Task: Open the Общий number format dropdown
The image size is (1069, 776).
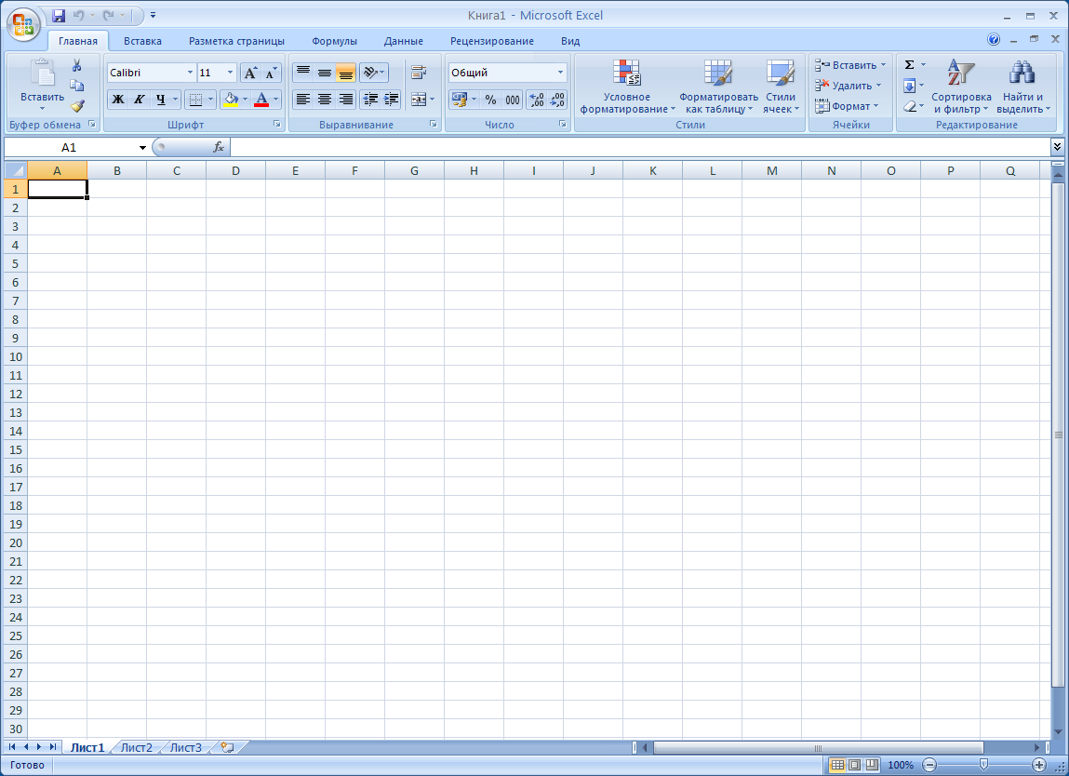Action: [560, 73]
